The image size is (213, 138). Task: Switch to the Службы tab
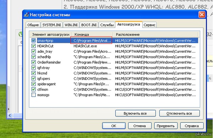tap(107, 25)
